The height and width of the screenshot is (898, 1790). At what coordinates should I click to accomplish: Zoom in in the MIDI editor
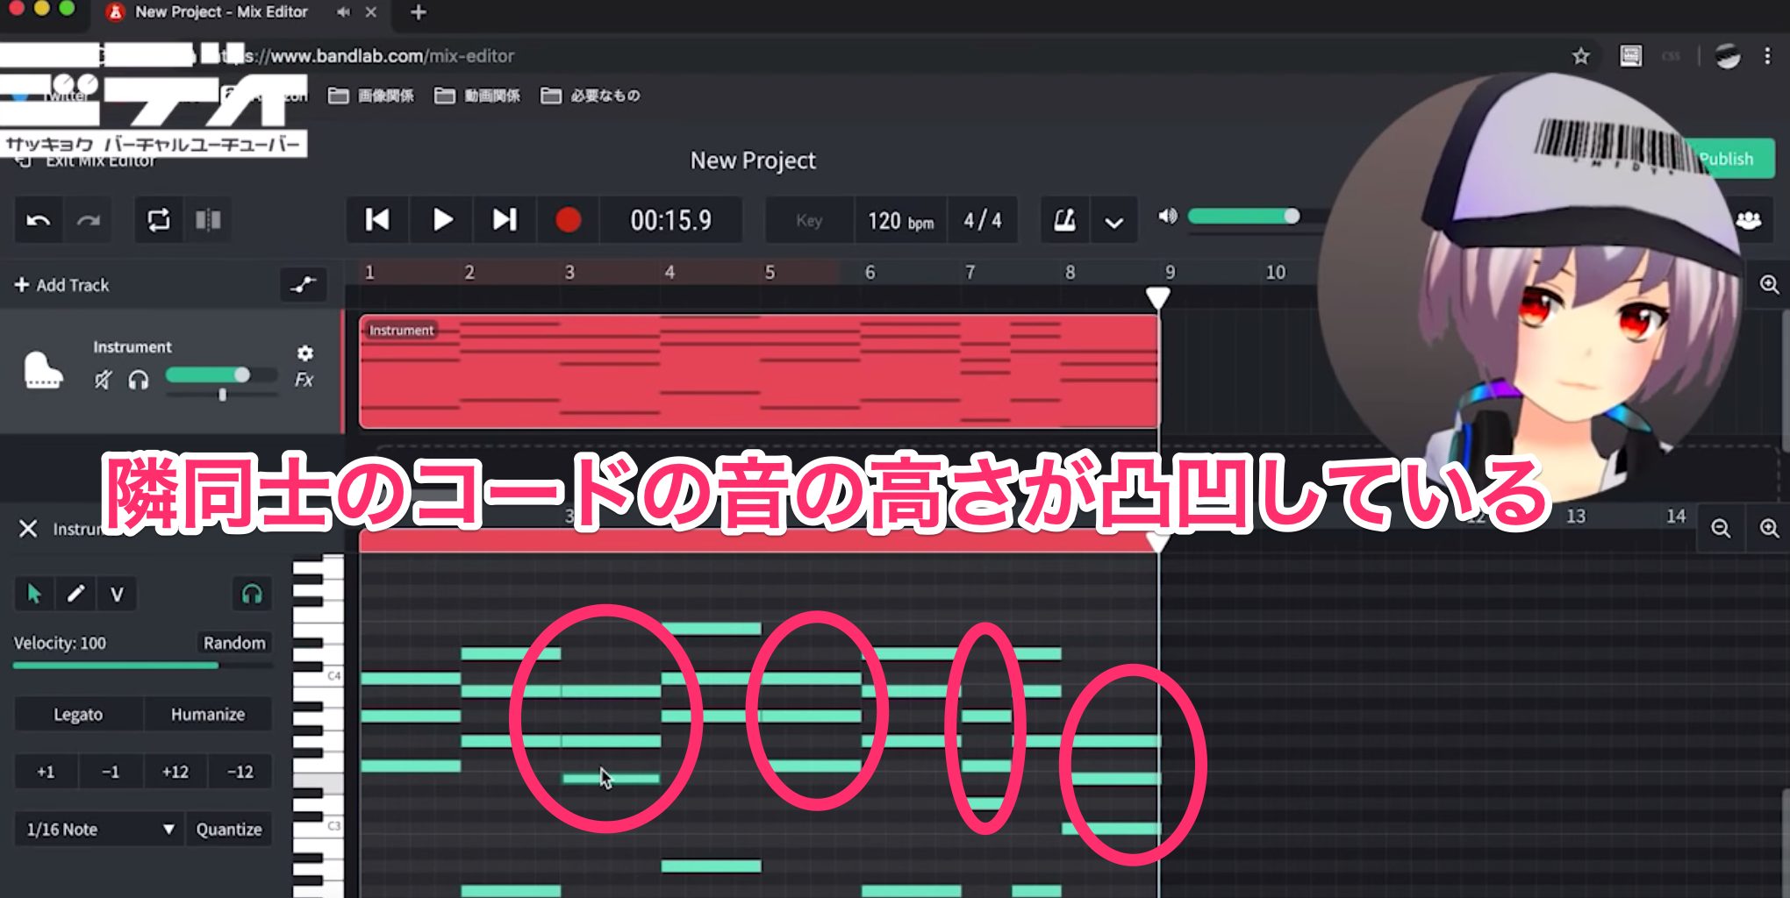point(1769,528)
